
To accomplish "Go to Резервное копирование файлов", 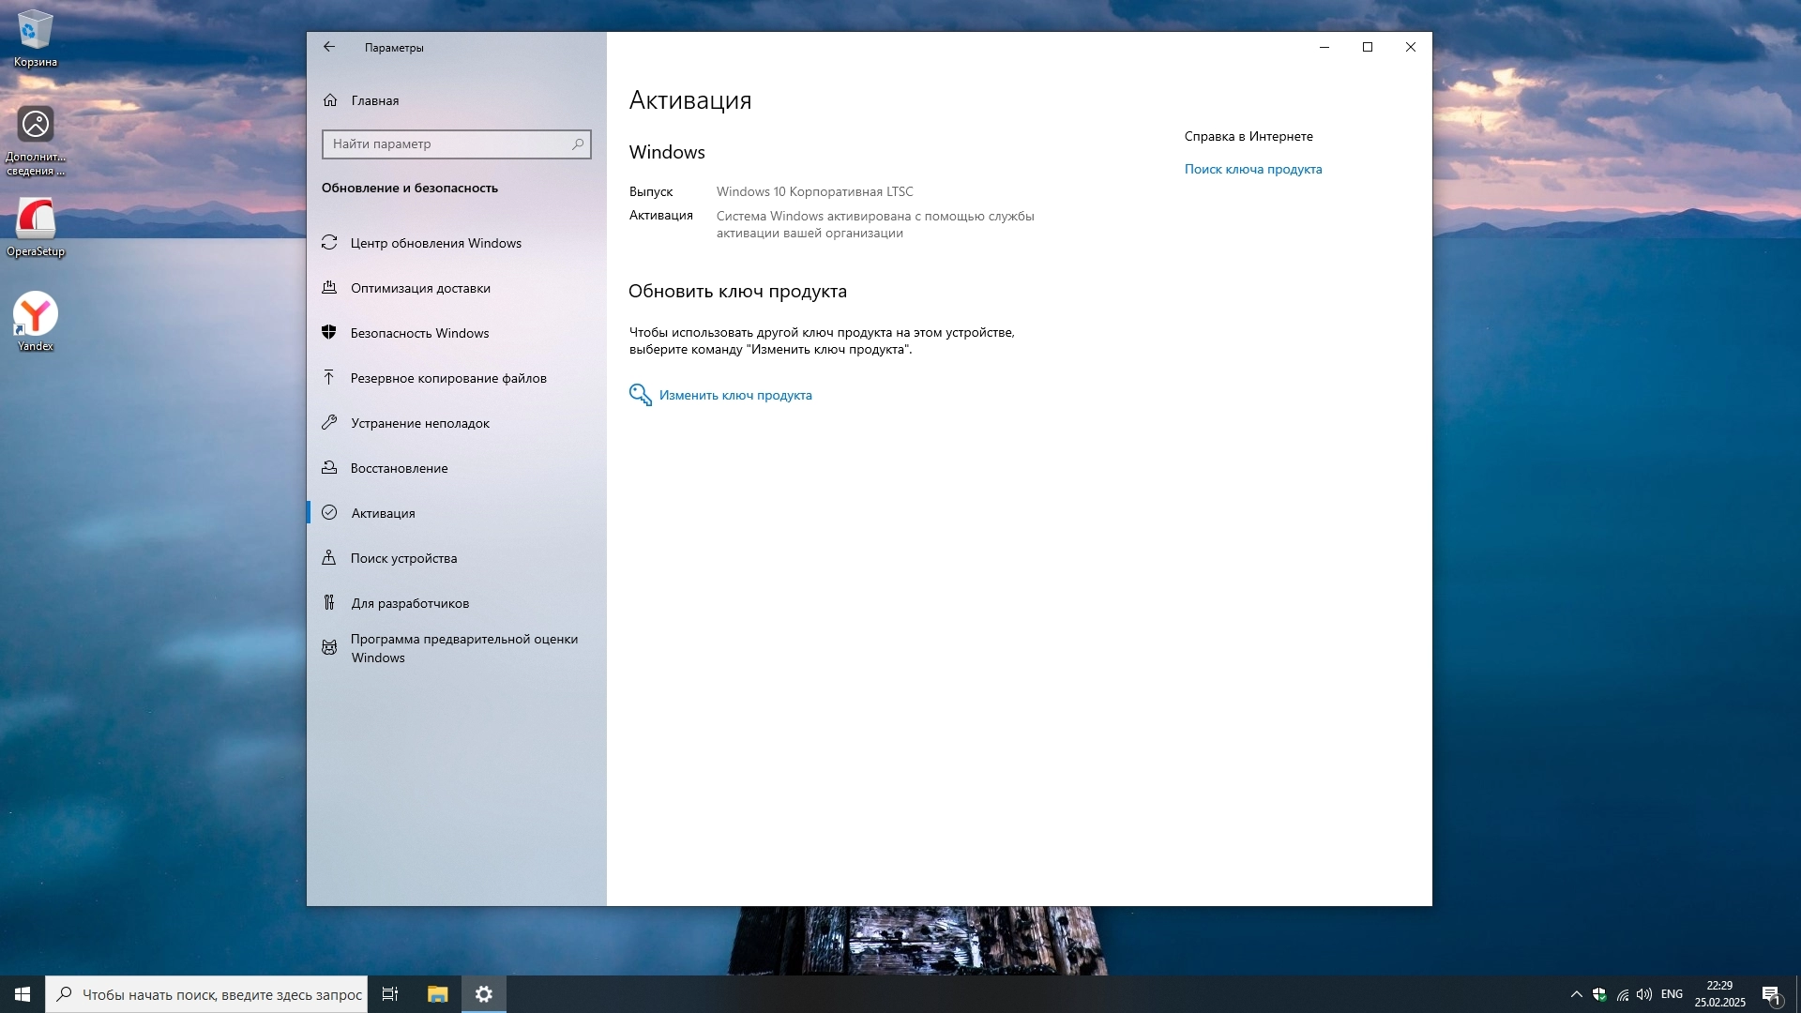I will 448,378.
